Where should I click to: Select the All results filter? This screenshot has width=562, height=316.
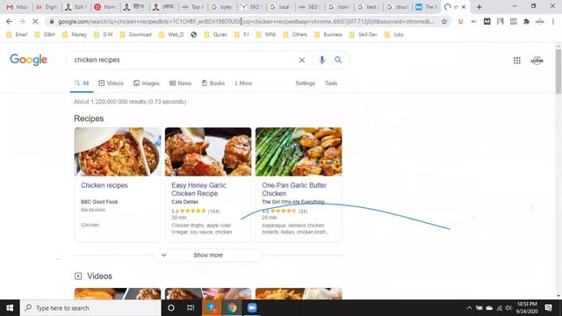click(x=82, y=83)
